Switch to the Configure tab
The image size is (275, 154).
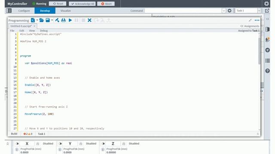click(24, 11)
